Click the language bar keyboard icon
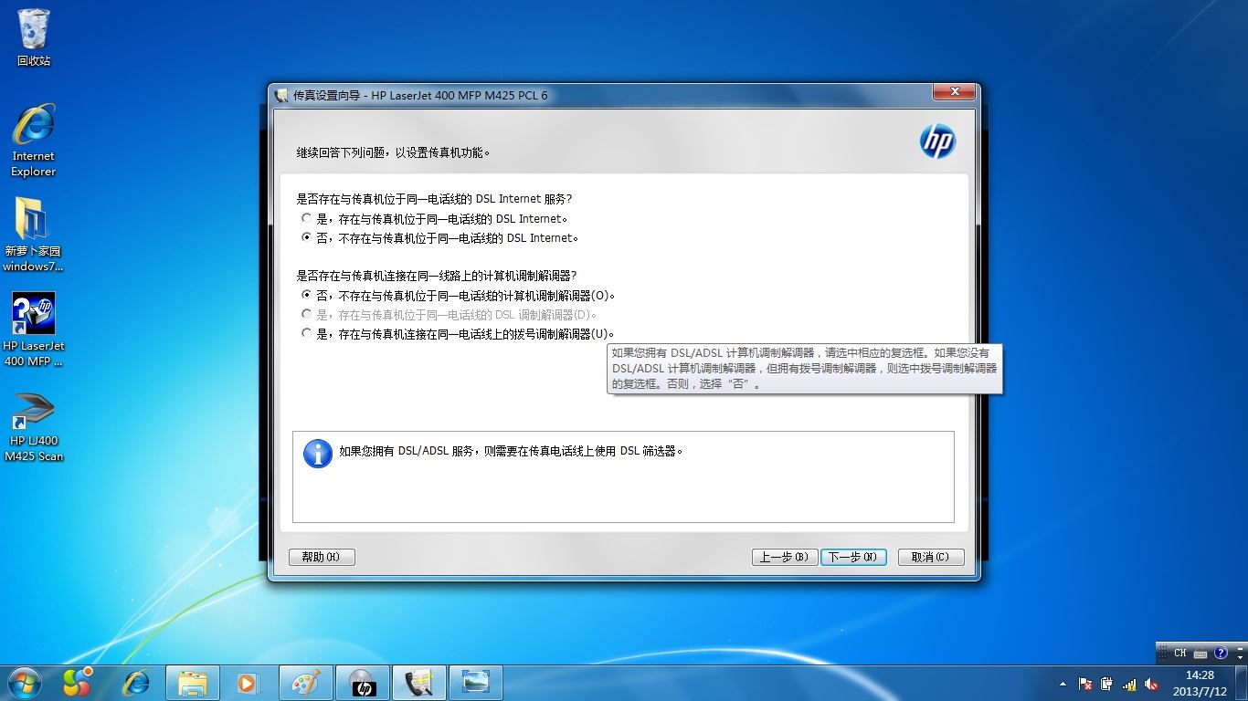 (1200, 653)
